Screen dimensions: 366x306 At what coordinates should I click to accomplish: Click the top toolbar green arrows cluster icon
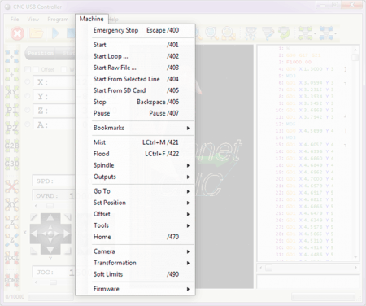coord(306,33)
